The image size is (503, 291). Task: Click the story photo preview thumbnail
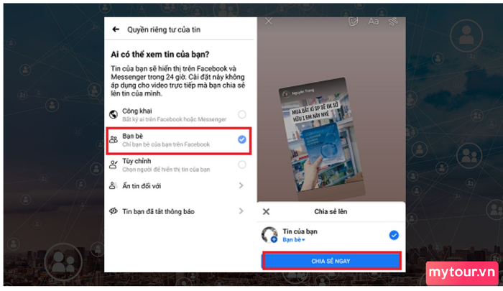(322, 137)
